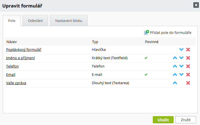Move Email field down
Viewport: 200px width, 125px height.
(181, 74)
